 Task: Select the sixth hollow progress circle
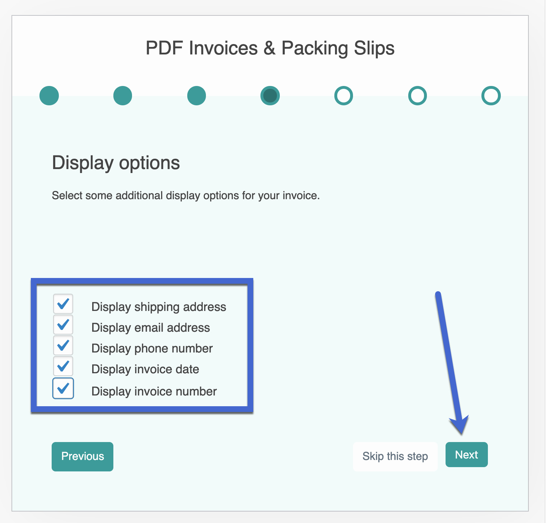pos(417,95)
